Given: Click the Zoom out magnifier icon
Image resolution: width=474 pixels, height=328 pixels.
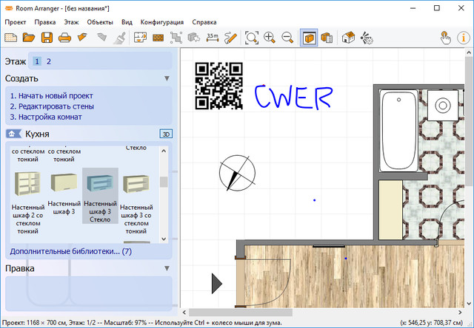Looking at the screenshot, I should tap(287, 37).
